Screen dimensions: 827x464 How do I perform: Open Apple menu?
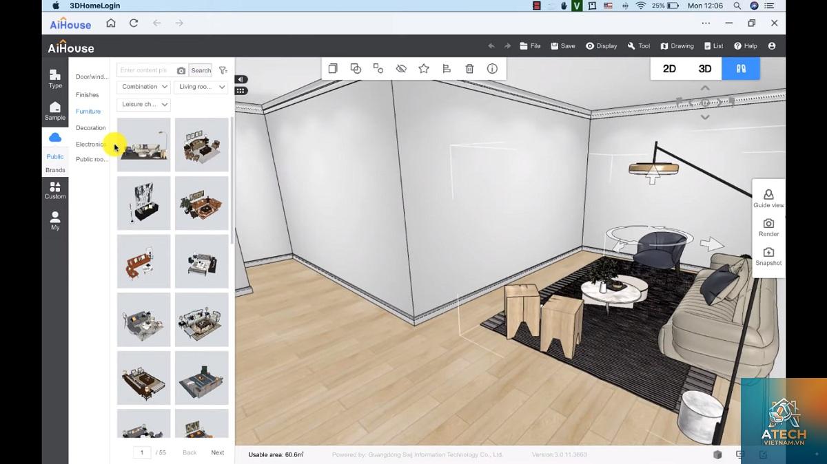point(56,6)
